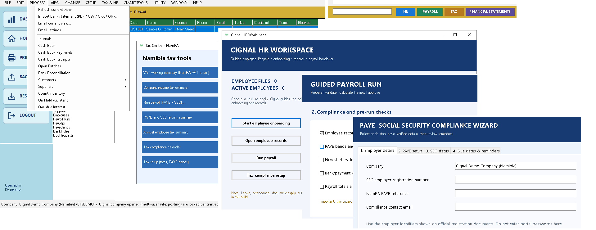Open the 3. SSC status tab
The height and width of the screenshot is (230, 596).
437,151
